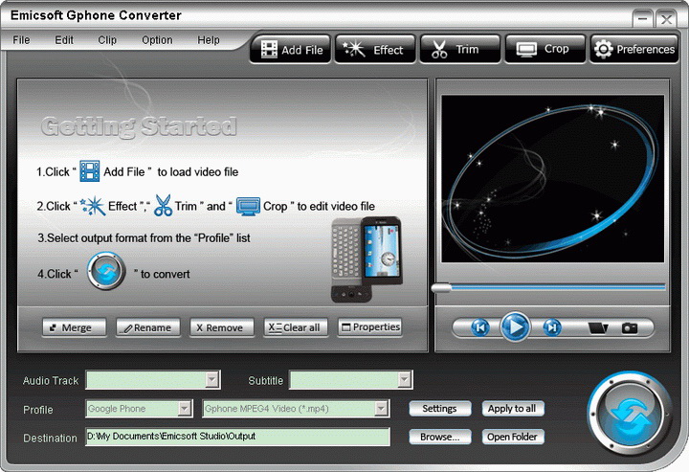Click the Clear all button

pyautogui.click(x=296, y=327)
